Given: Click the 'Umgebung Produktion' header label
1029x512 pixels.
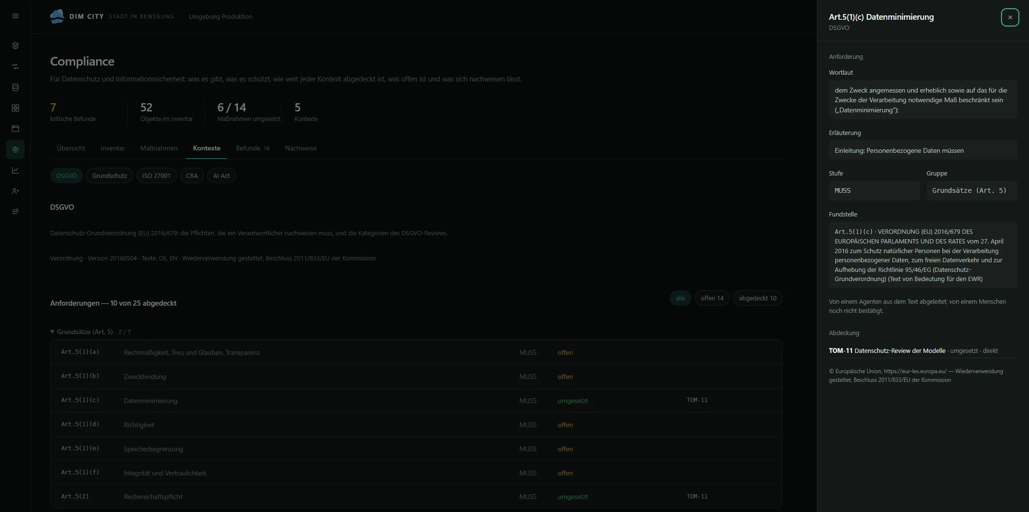Looking at the screenshot, I should coord(220,16).
